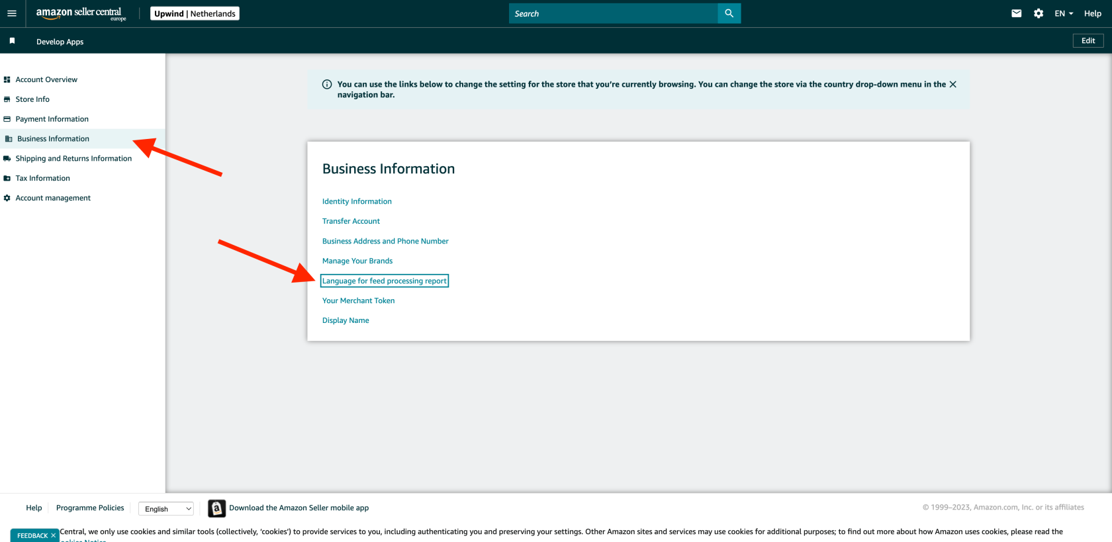The image size is (1112, 542).
Task: Open Manage Your Brands link
Action: pyautogui.click(x=357, y=261)
